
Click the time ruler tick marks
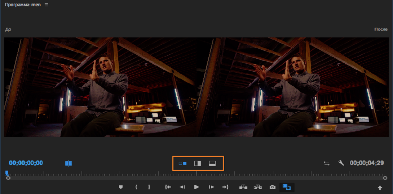196,173
